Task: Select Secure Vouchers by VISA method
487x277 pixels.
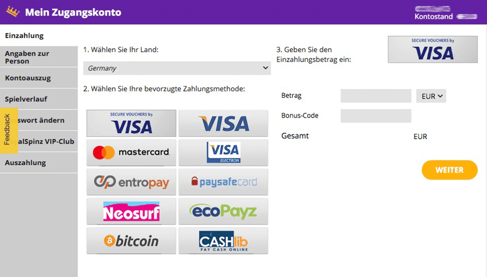Action: point(131,123)
